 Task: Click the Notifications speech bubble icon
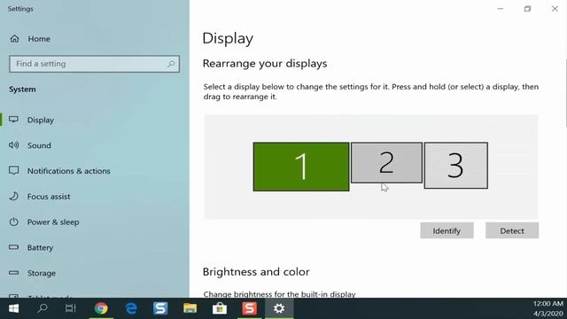(14, 170)
